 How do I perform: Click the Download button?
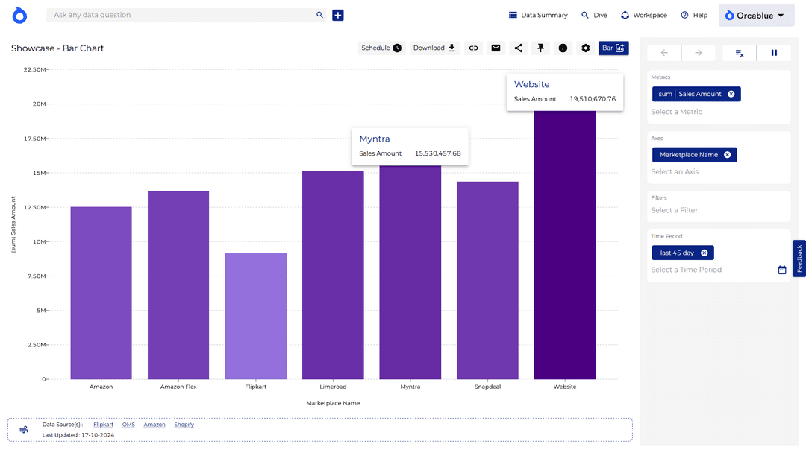434,48
